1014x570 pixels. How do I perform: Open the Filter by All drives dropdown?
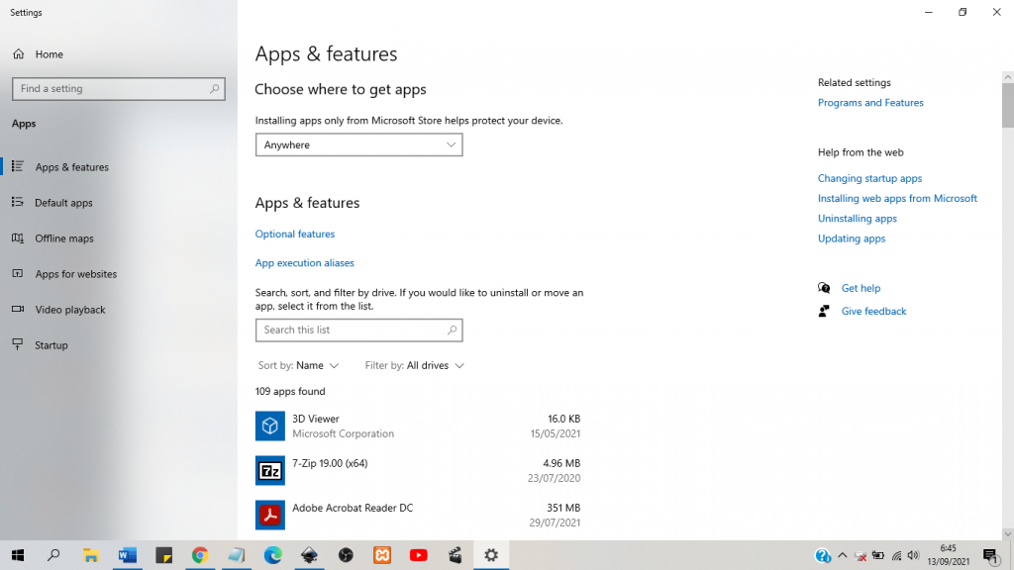tap(415, 366)
